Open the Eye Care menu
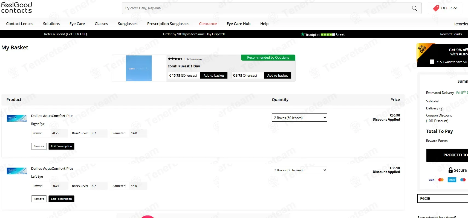The image size is (468, 218). pos(77,24)
